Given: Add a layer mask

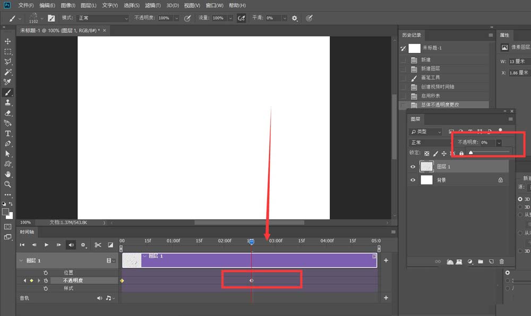Looking at the screenshot, I should (459, 261).
